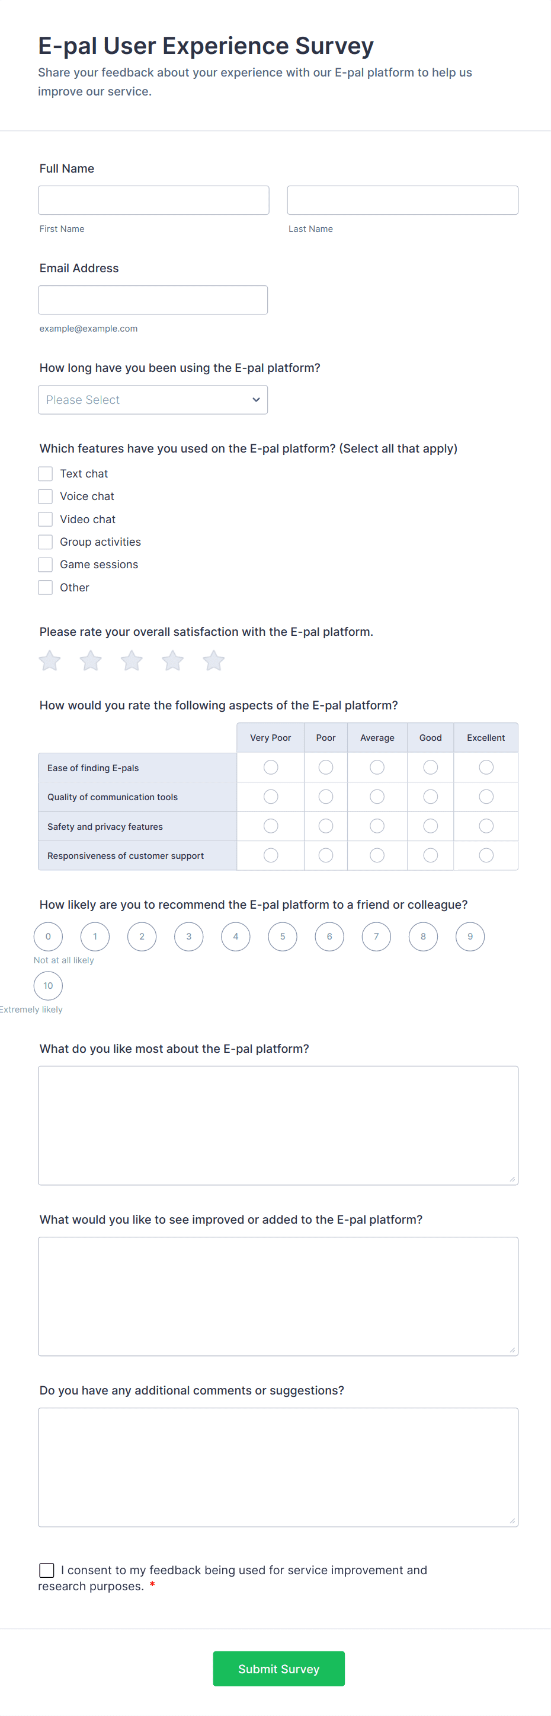Rate customer support responsiveness as Very Poor
The width and height of the screenshot is (551, 1716).
click(x=270, y=855)
